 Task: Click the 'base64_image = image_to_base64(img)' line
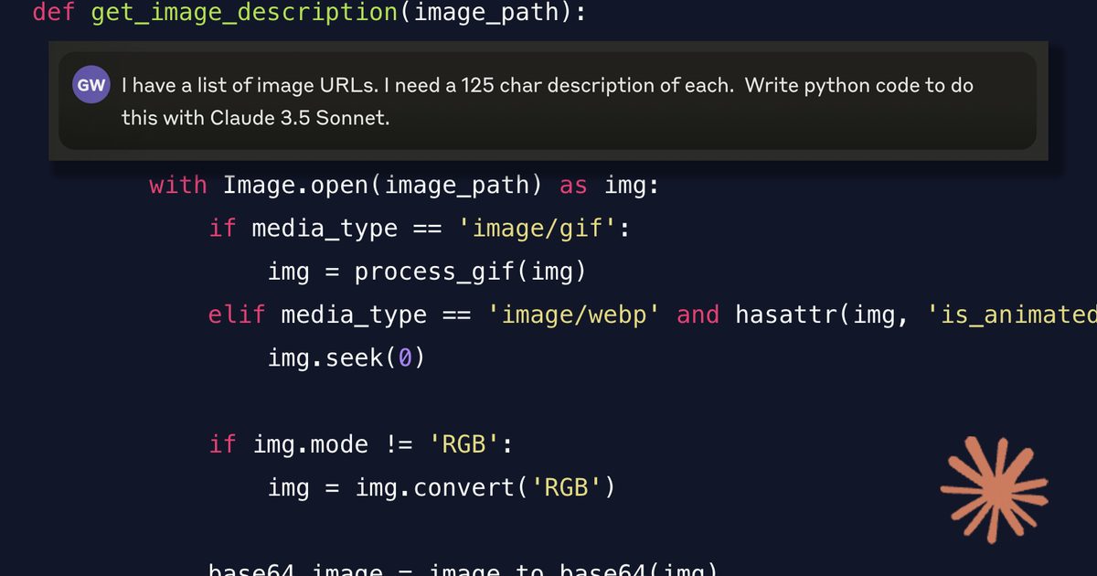pos(463,569)
